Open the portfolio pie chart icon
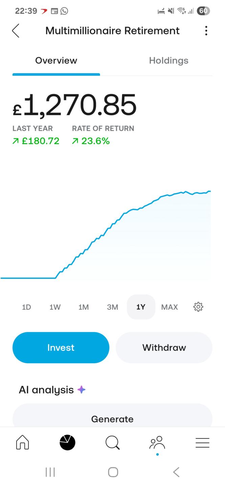 (67, 443)
